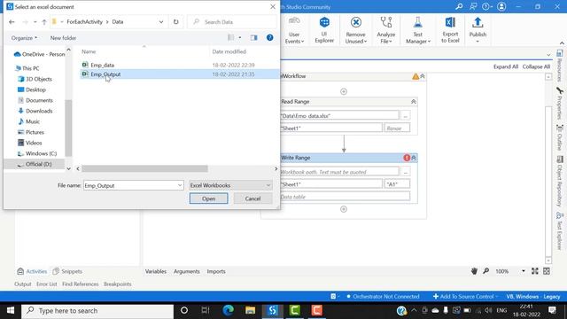Click the Windows Start button

11,310
